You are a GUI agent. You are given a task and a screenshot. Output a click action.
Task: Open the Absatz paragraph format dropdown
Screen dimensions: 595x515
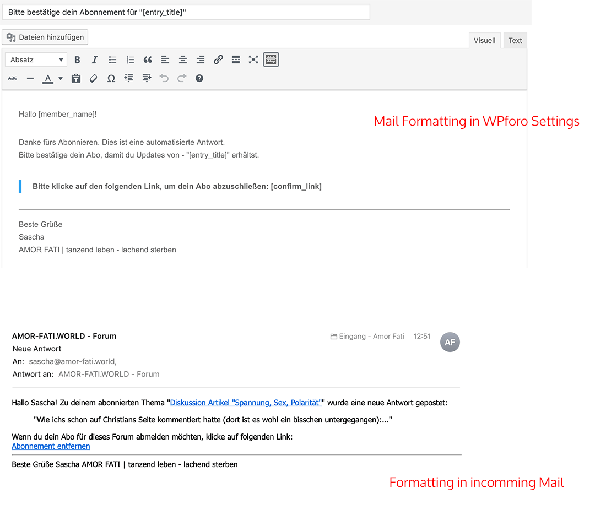point(36,59)
